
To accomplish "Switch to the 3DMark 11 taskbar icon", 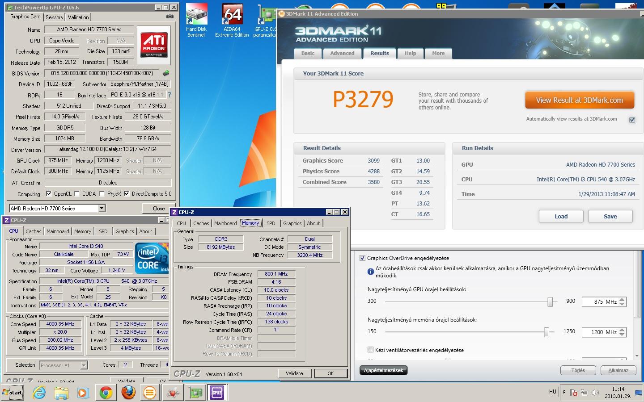I will coord(150,393).
